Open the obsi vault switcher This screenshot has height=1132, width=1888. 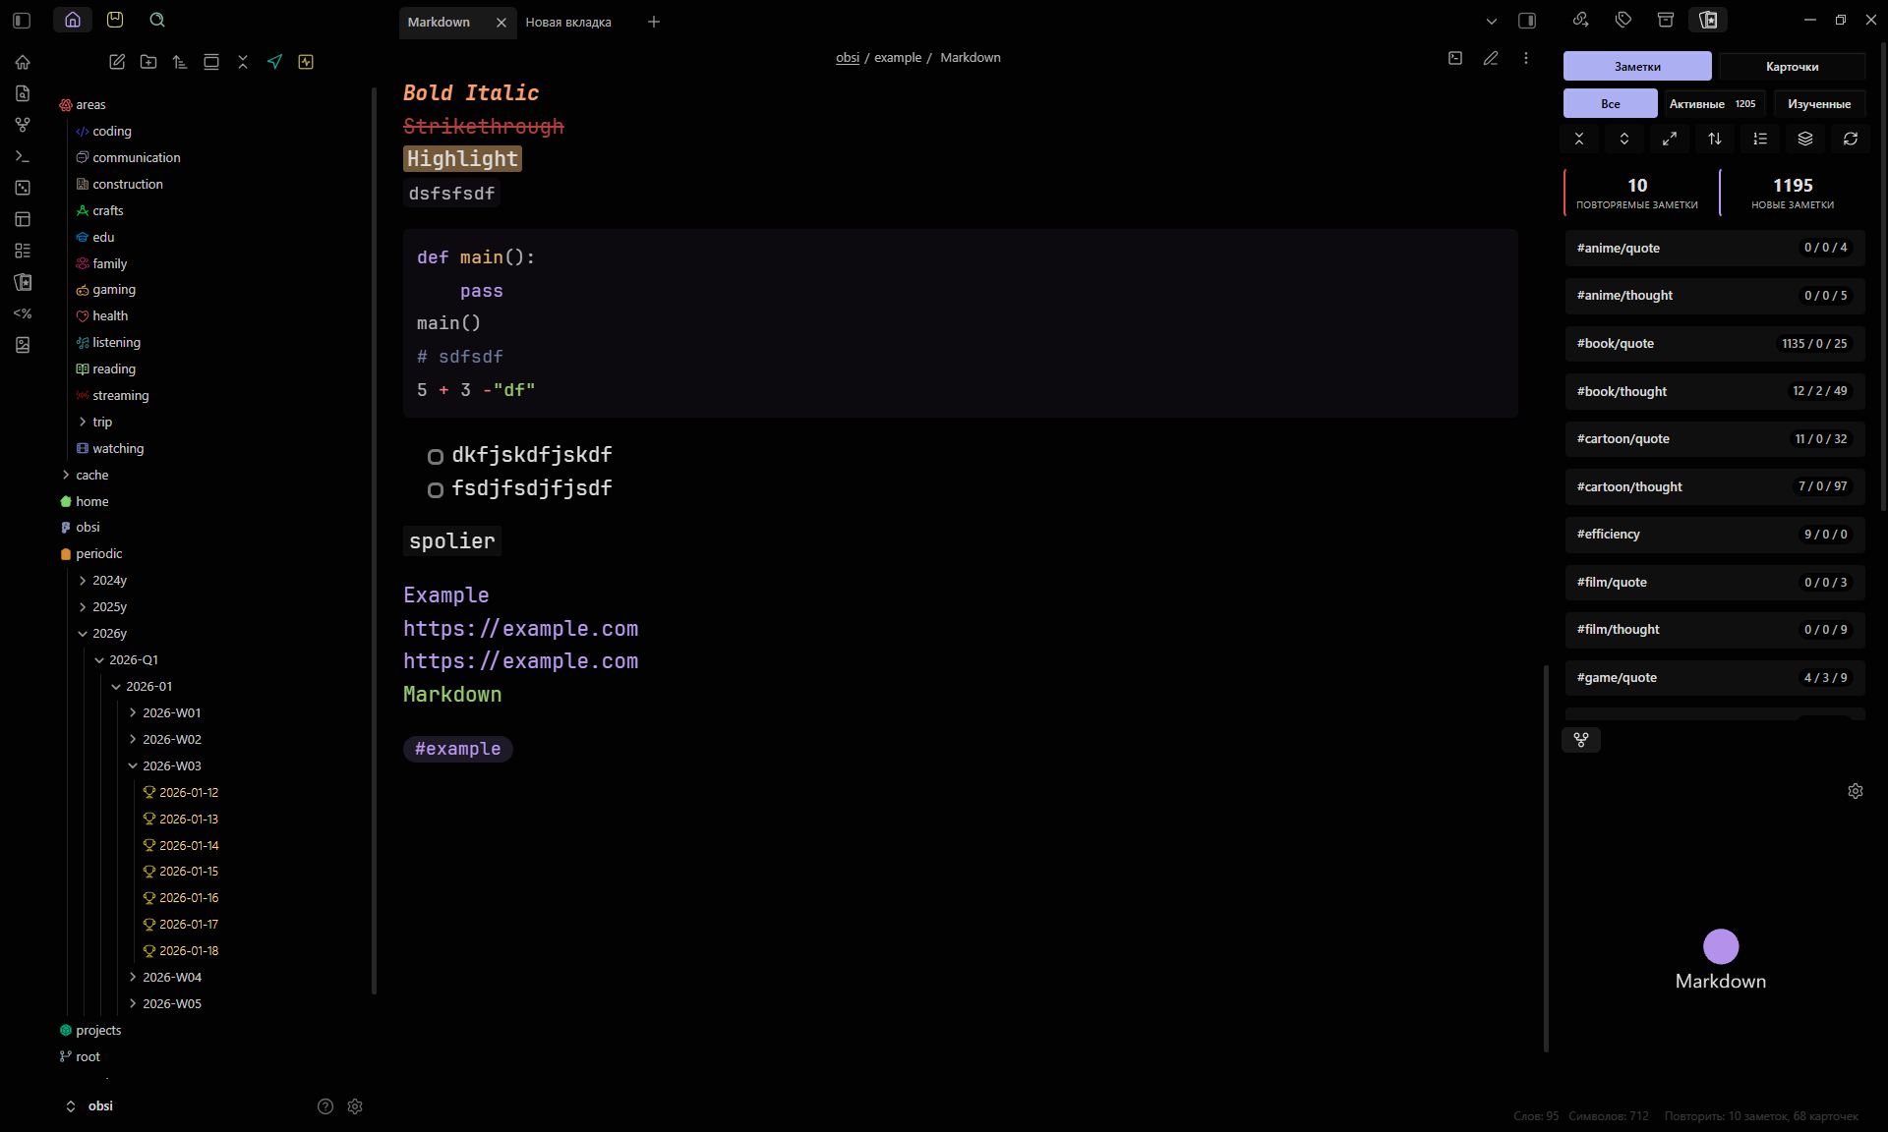[88, 1106]
